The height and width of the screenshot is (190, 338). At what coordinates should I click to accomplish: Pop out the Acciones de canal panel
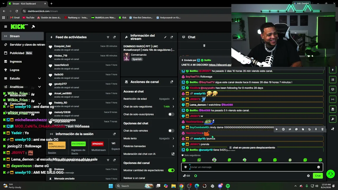[x=172, y=82]
